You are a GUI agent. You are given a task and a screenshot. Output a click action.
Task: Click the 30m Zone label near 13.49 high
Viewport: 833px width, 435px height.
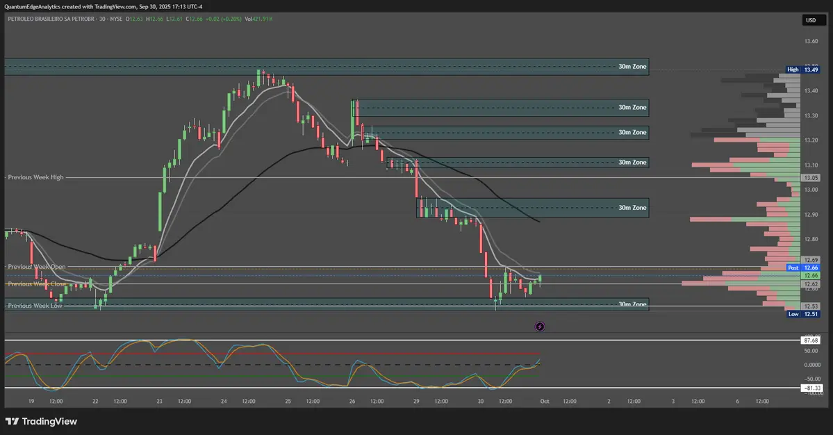pos(632,67)
